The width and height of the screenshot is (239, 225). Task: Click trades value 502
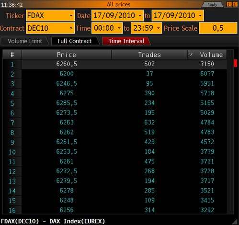click(149, 64)
